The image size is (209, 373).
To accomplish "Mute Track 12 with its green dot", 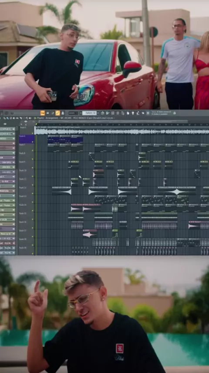I will tap(33, 193).
